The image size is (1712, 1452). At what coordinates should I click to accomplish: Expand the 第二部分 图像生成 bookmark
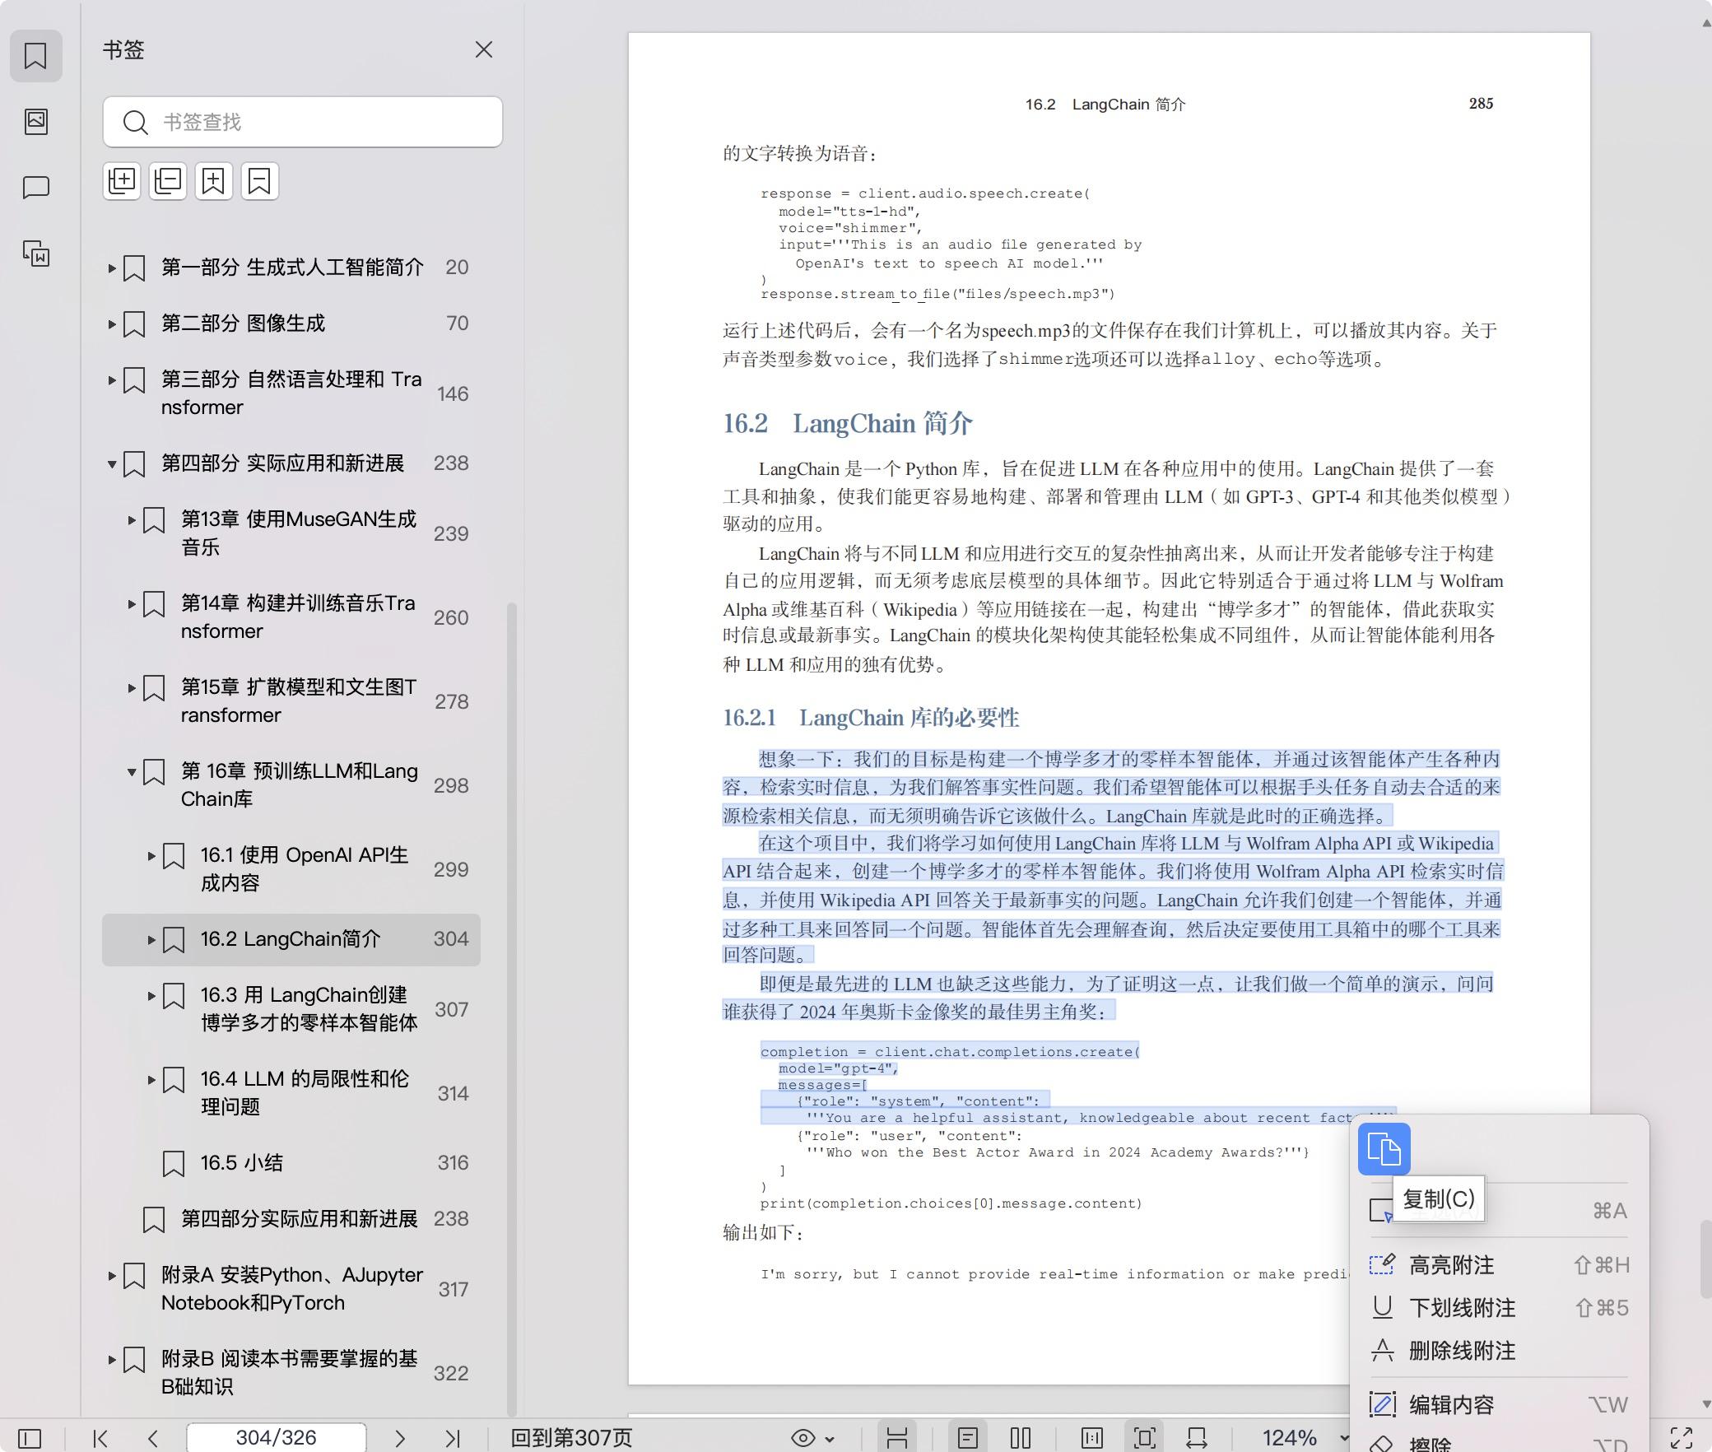(x=112, y=324)
